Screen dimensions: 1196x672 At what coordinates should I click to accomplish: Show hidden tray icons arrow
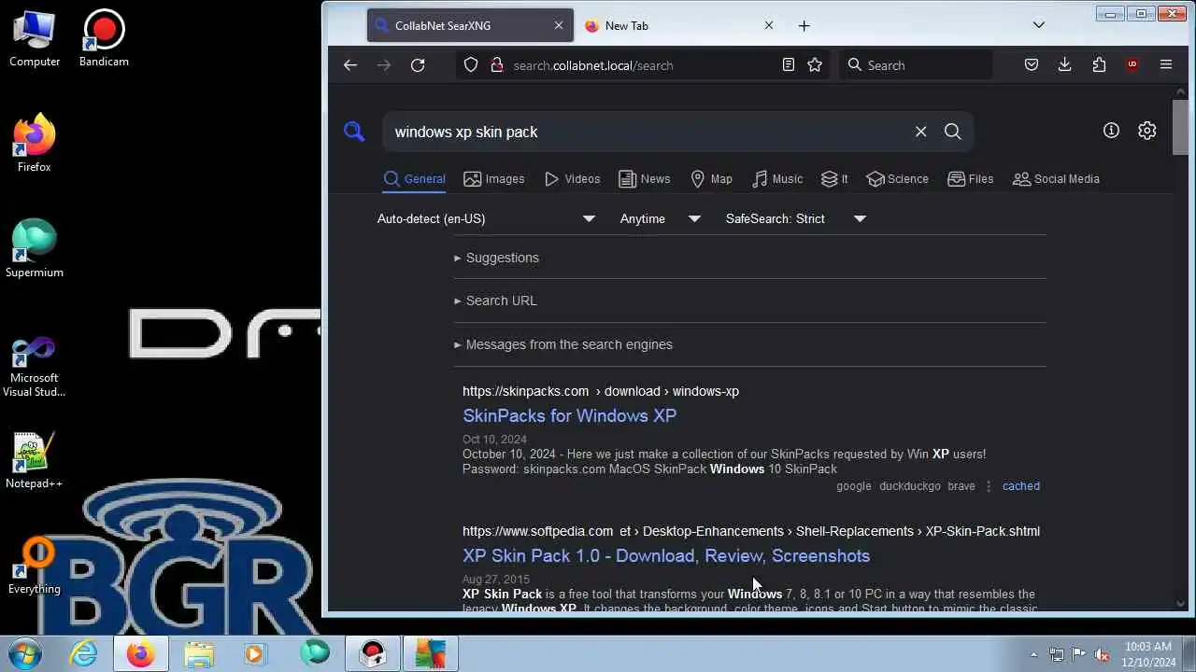[1033, 654]
